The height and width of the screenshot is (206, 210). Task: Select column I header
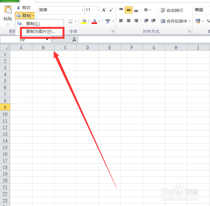(198, 48)
